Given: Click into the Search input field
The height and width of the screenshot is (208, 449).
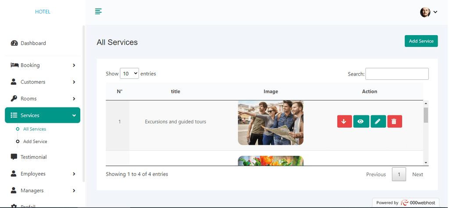Looking at the screenshot, I should tap(397, 74).
